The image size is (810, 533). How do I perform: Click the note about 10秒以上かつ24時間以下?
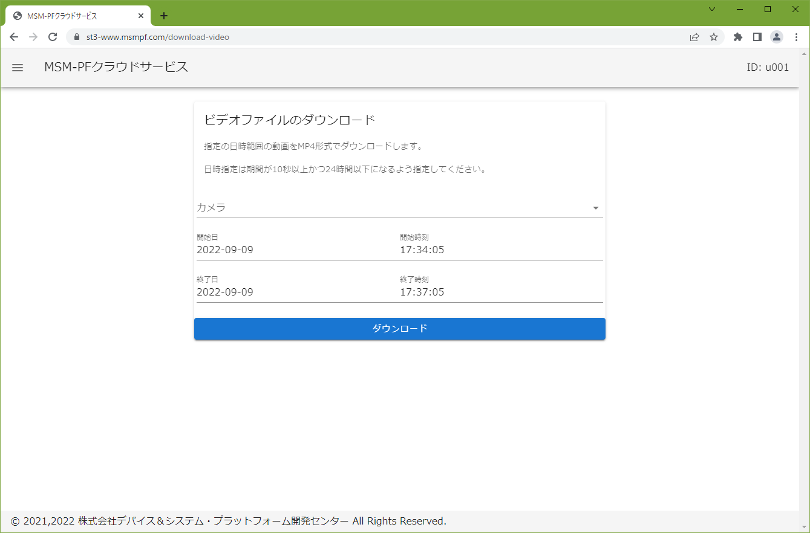[x=345, y=169]
